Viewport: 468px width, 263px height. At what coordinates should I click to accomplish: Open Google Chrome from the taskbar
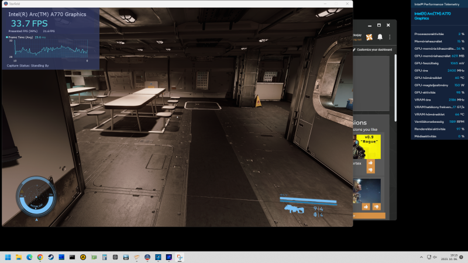tap(40, 257)
